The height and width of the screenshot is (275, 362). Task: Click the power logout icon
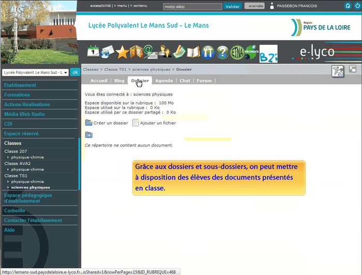357,6
